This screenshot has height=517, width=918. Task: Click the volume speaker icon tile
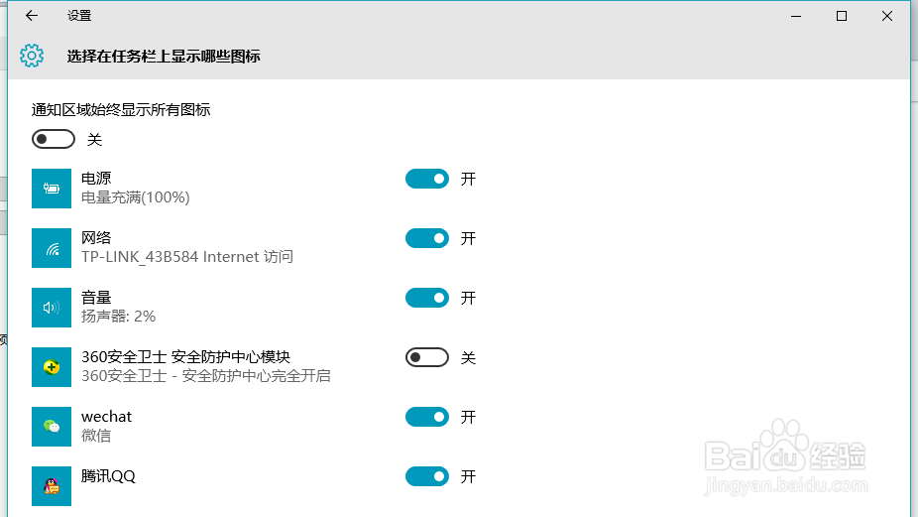(x=52, y=308)
